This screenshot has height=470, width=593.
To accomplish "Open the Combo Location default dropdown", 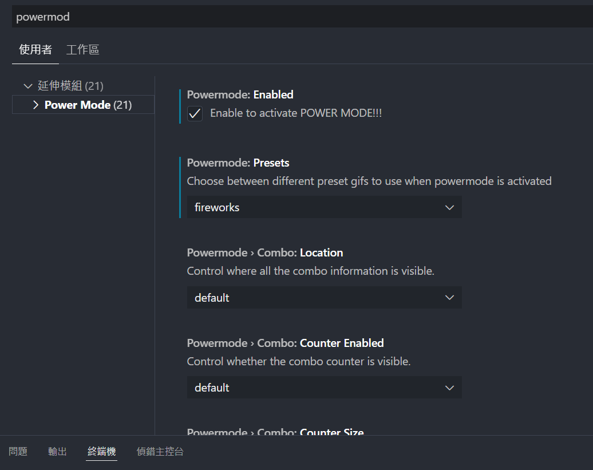I will pos(324,298).
